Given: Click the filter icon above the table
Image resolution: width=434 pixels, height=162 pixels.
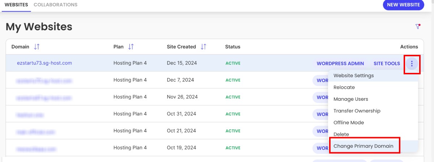Looking at the screenshot, I should click(418, 26).
